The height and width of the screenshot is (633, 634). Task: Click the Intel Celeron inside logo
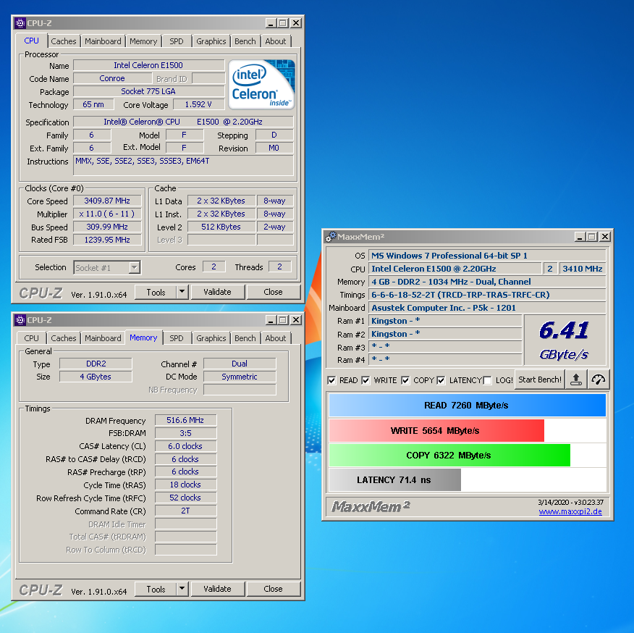(x=261, y=85)
